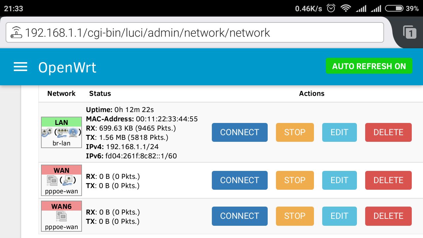Connect the WAN interface
The height and width of the screenshot is (238, 423).
pyautogui.click(x=240, y=180)
